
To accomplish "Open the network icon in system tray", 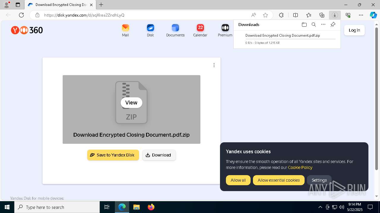I will point(334,207).
